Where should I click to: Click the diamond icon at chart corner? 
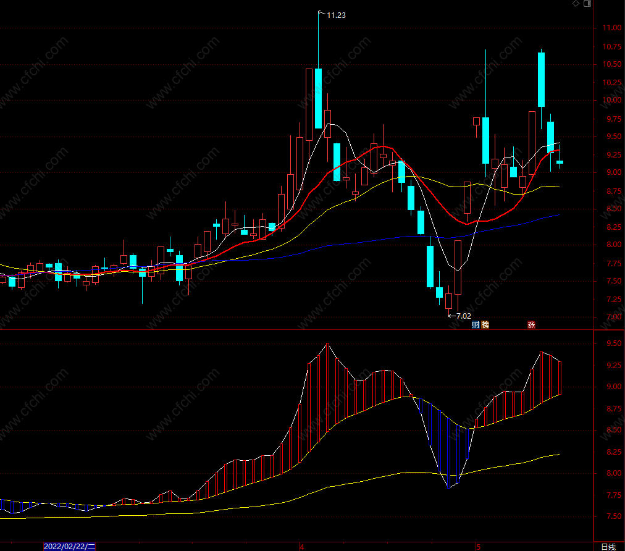pos(576,4)
